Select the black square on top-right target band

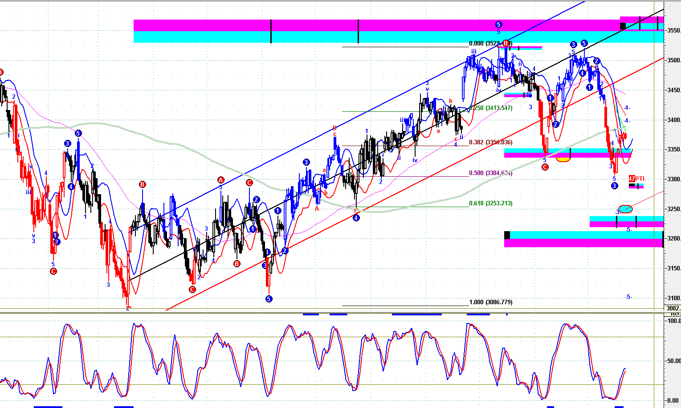pos(623,26)
